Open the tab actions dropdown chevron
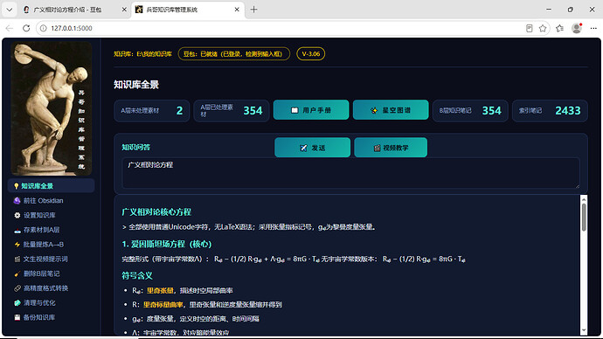Viewport: 603px width, 339px height. 10,10
